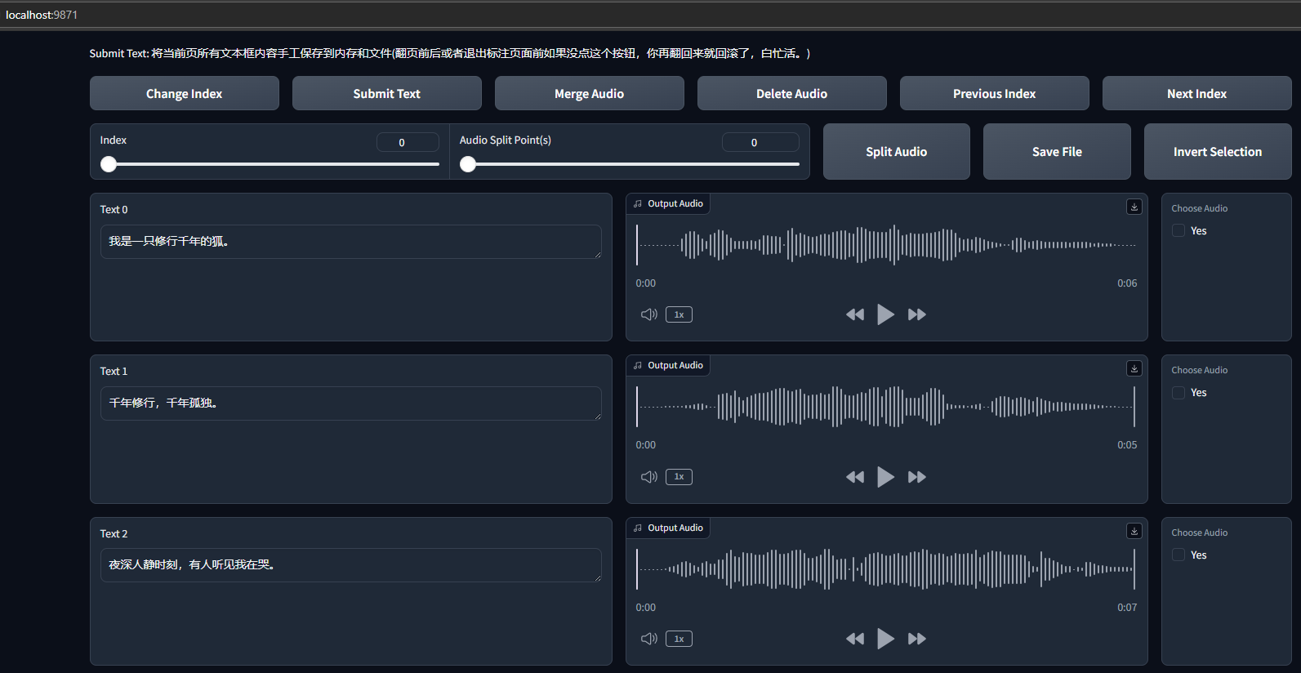Image resolution: width=1301 pixels, height=673 pixels.
Task: Click the Merge Audio button
Action: 589,94
